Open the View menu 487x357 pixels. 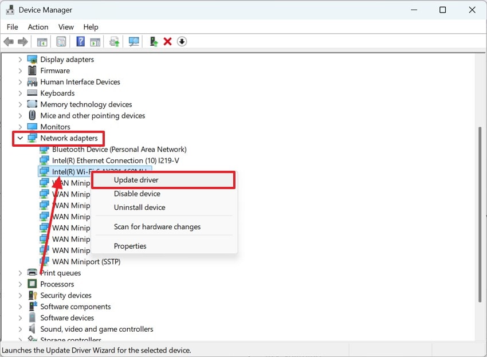coord(66,26)
